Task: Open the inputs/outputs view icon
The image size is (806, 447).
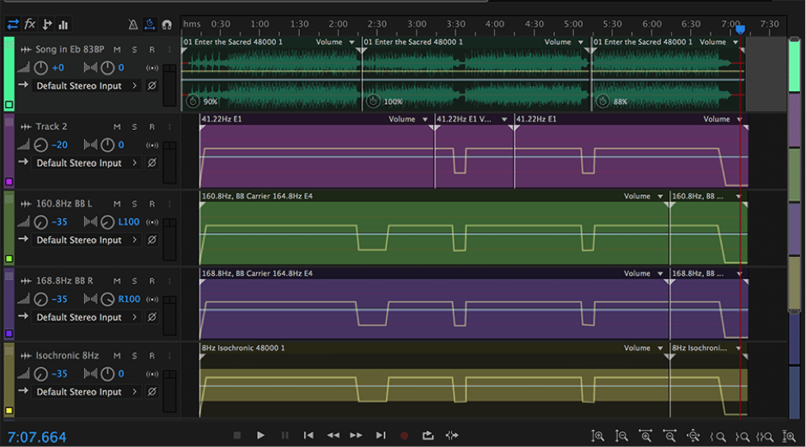Action: pyautogui.click(x=13, y=24)
